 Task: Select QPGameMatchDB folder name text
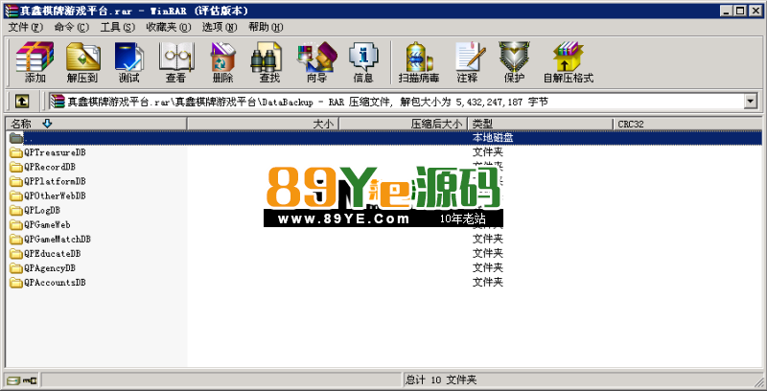58,239
